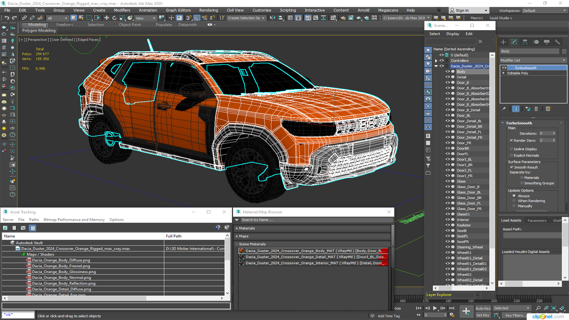Open the Curve Editor icon
Screen dimensions: 569x320
(316, 18)
